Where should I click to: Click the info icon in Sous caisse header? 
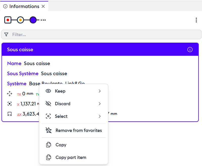190,50
